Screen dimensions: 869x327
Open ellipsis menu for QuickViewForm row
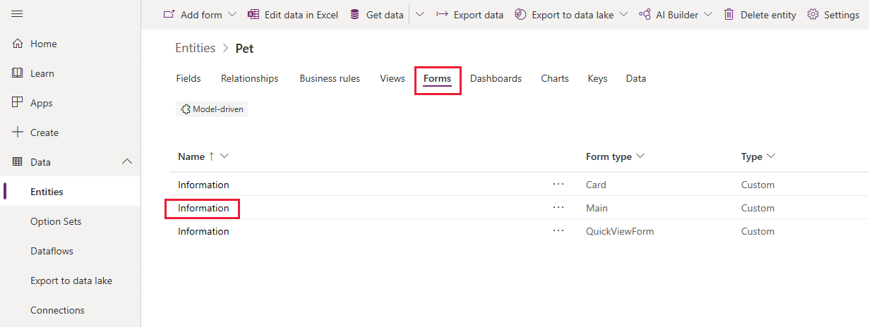tap(558, 231)
